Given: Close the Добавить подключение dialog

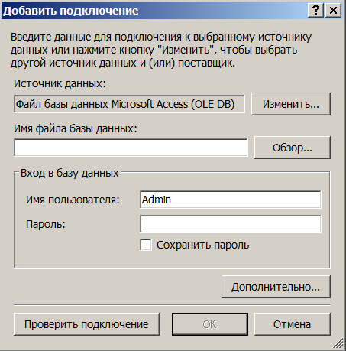Looking at the screenshot, I should 333,11.
